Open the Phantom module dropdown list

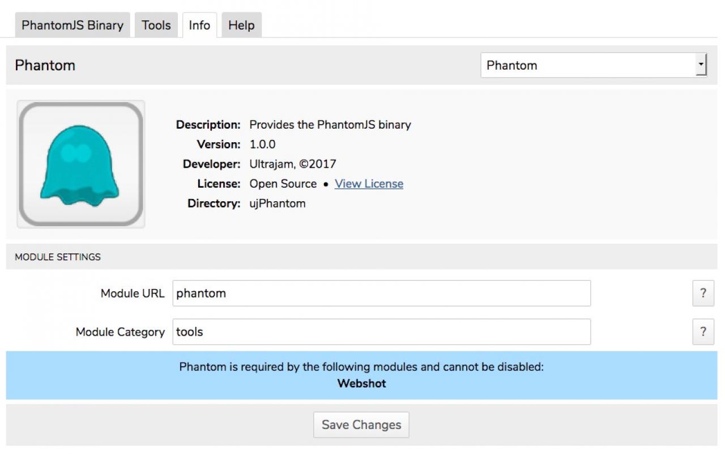point(594,65)
